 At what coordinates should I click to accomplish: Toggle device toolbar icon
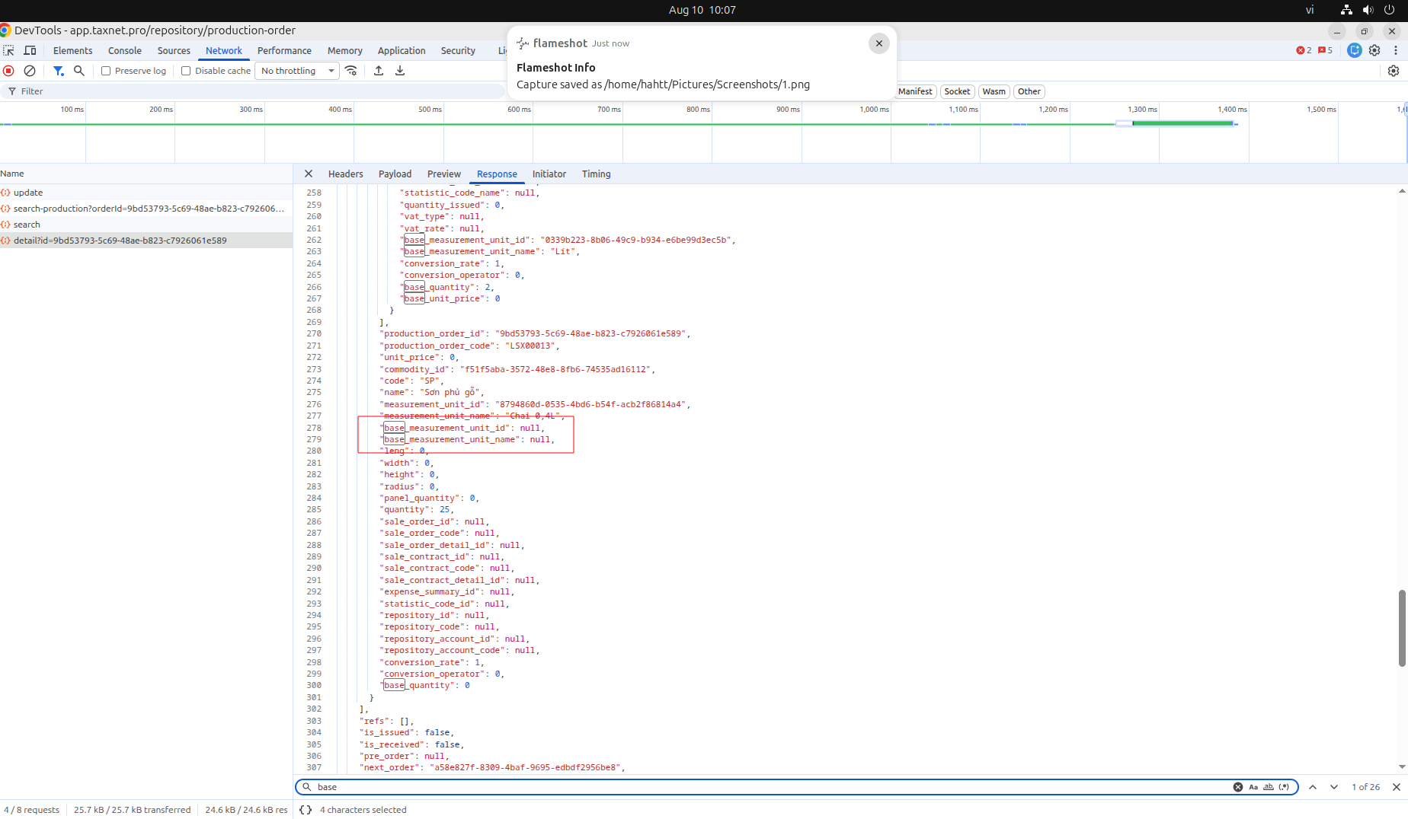tap(30, 50)
